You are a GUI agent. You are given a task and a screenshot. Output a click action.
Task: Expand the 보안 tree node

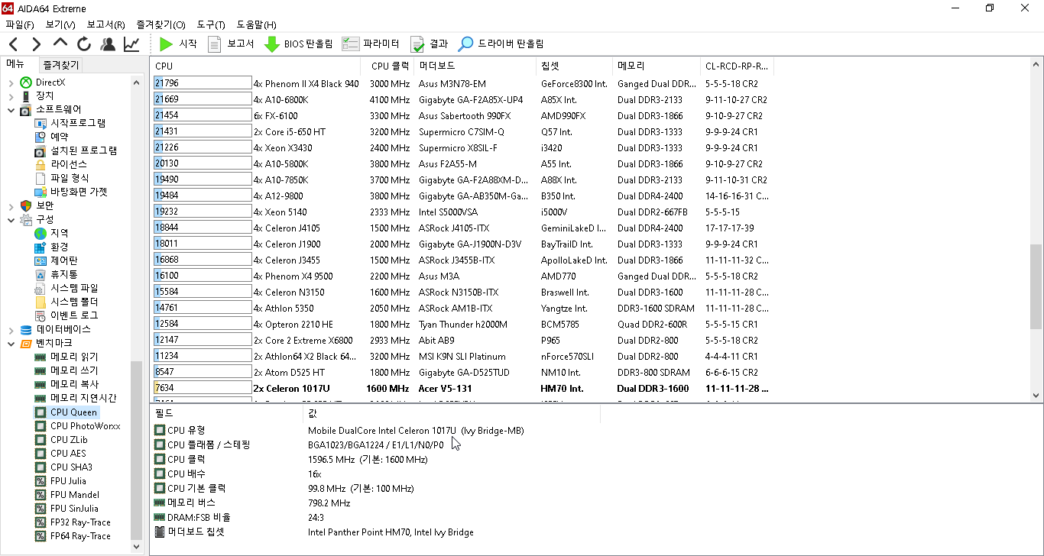pos(11,206)
